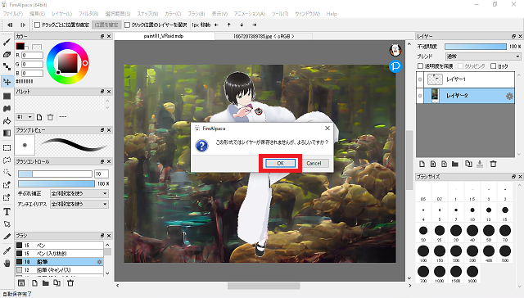Viewport: 524px width, 298px height.
Task: Select the Select Eraser tool
Action: [7, 197]
